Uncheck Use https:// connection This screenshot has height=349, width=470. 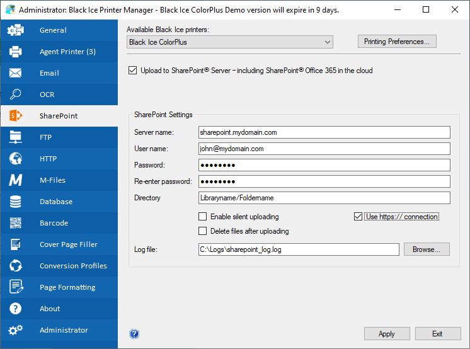[358, 217]
